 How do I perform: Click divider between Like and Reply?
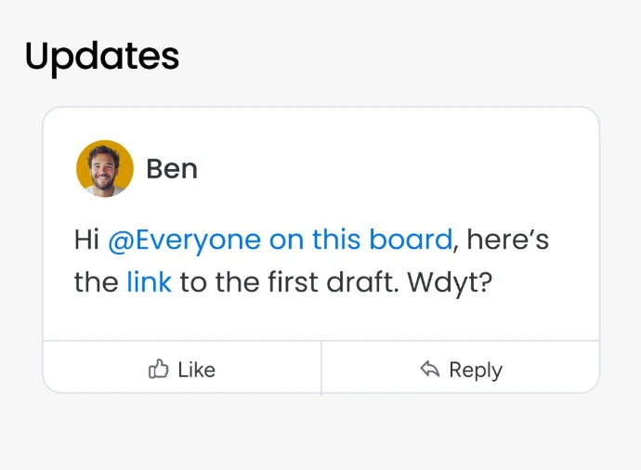click(x=321, y=367)
